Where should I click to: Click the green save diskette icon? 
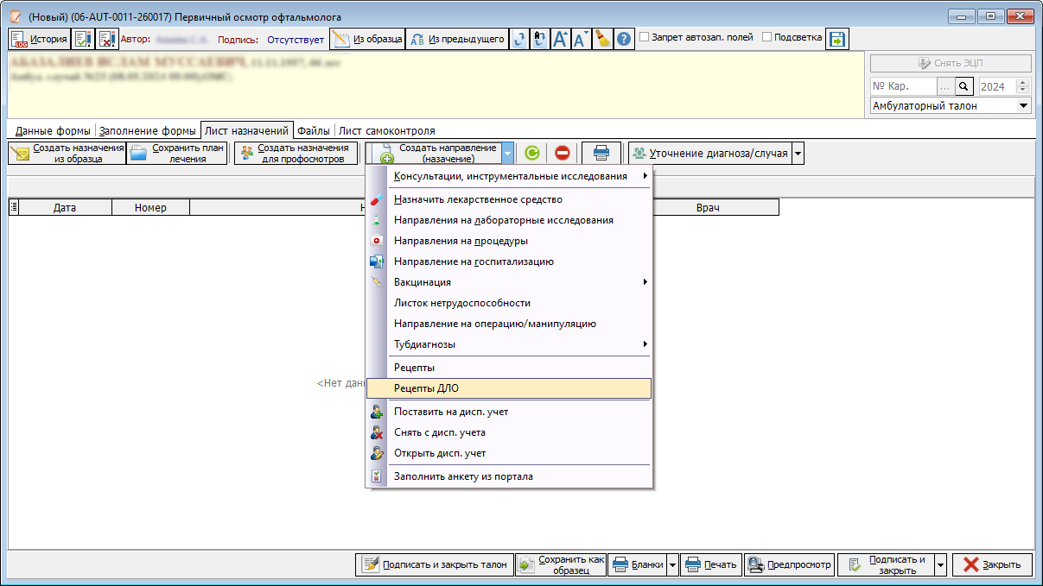tap(836, 39)
